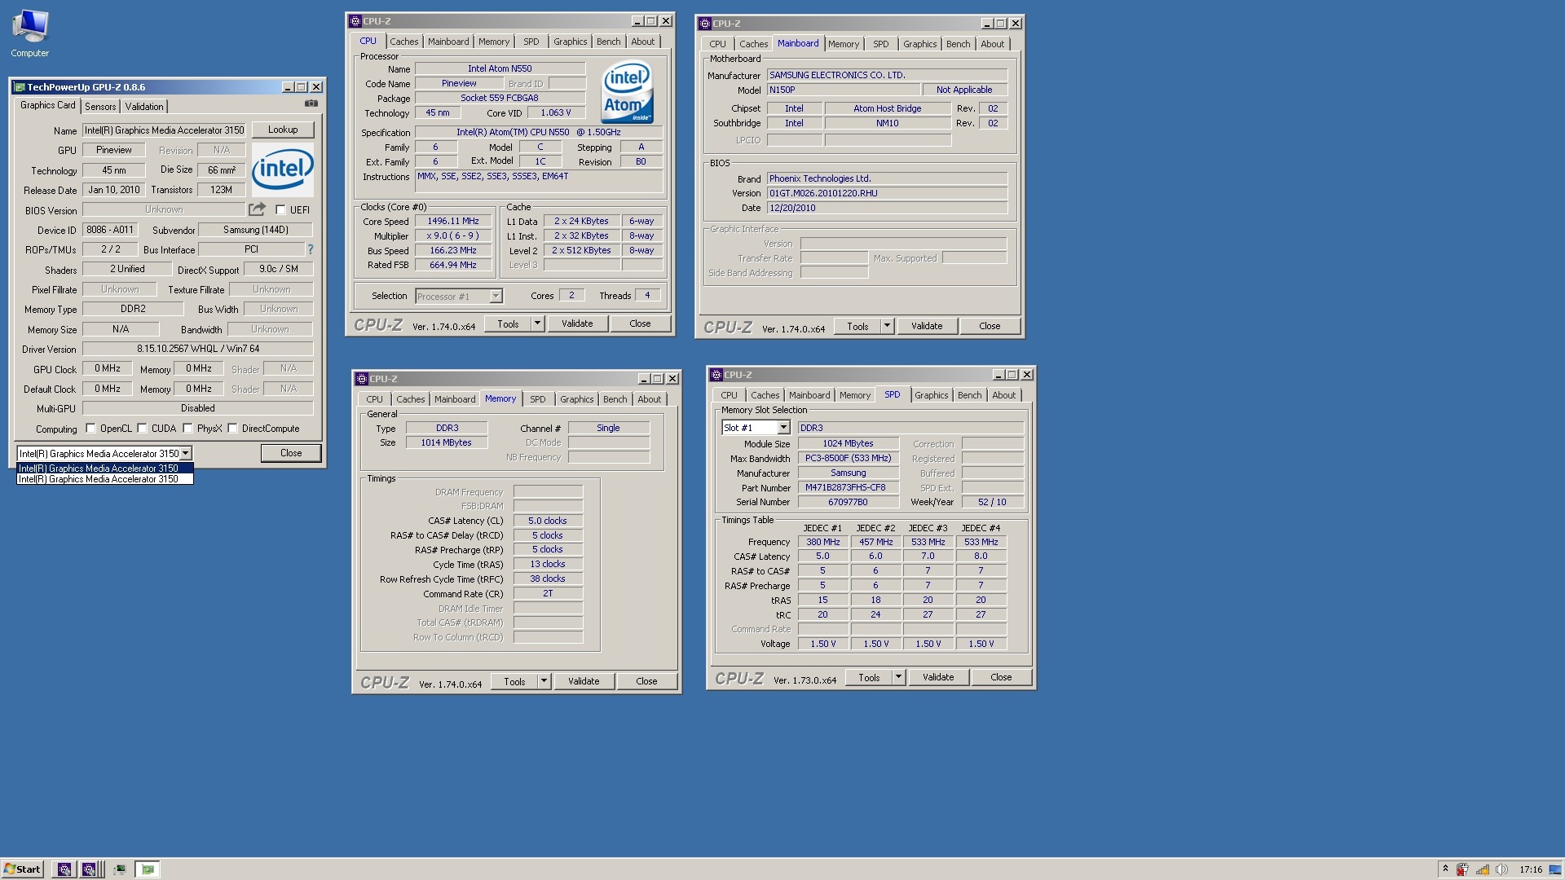Click the Max Bandwidth value PC3-8500F (533 MHz)
Viewport: 1565px width, 880px height.
(848, 459)
